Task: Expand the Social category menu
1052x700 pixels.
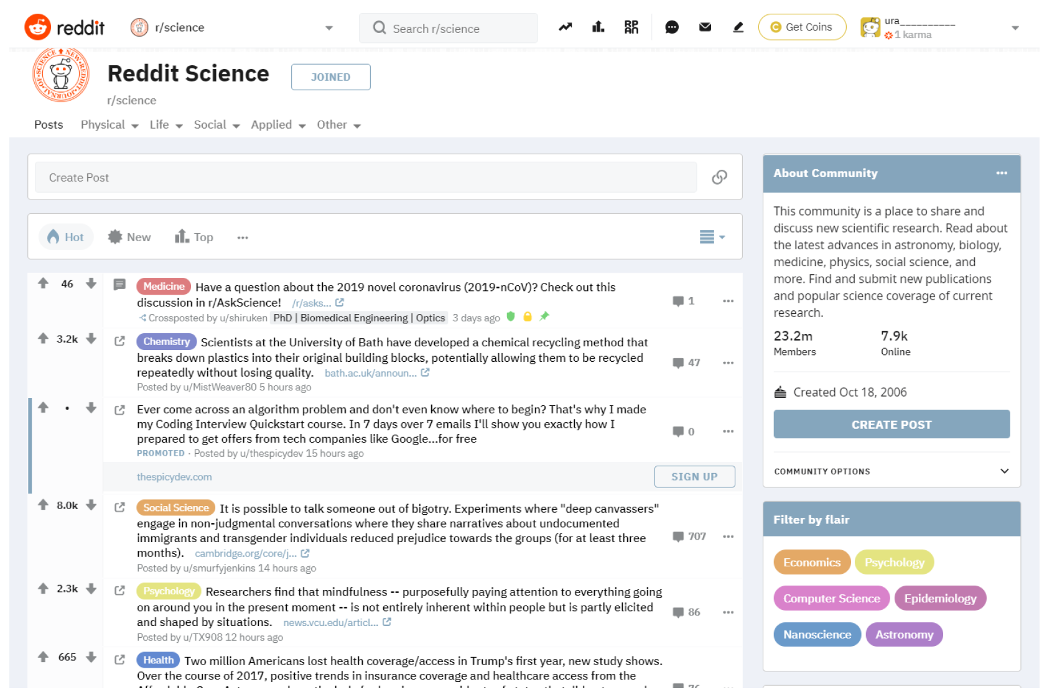Action: click(x=216, y=125)
